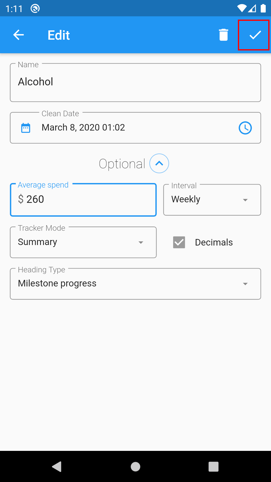
Task: Tap Android recent apps square
Action: [x=213, y=467]
